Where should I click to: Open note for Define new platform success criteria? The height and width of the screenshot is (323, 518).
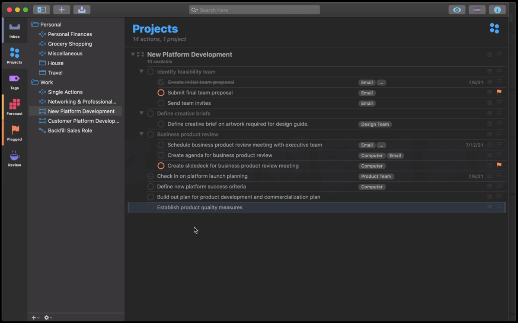click(x=489, y=187)
